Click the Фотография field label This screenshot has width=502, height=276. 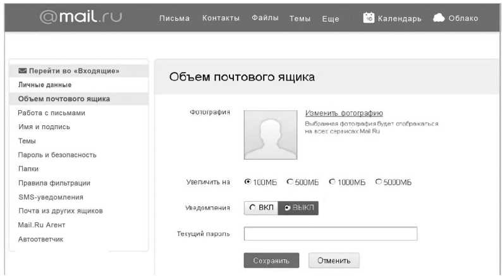[210, 112]
